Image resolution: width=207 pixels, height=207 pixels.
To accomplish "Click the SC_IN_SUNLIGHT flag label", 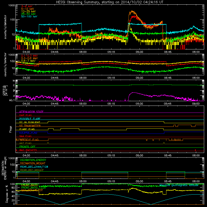I will 30,122.
